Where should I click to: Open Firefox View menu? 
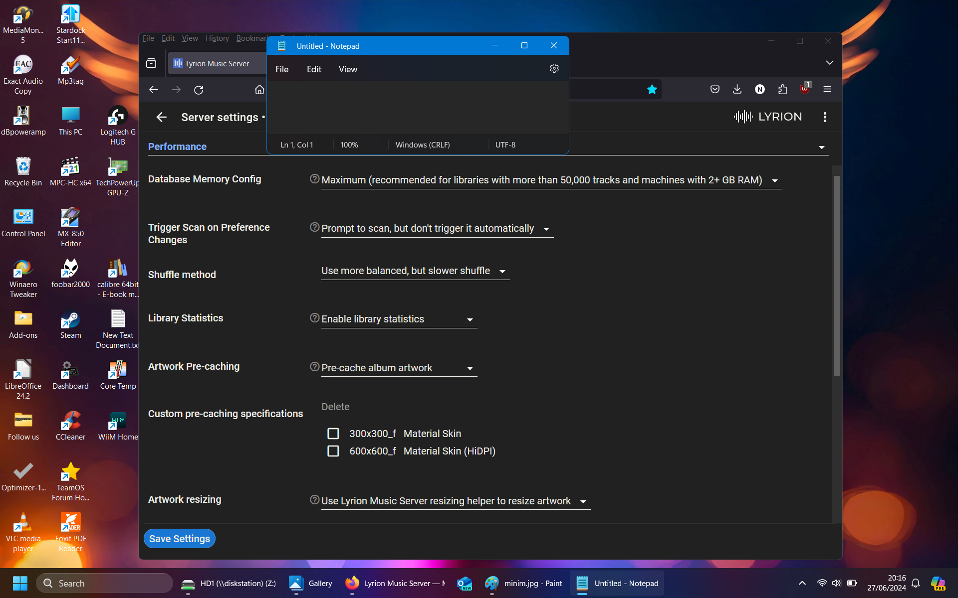tap(190, 38)
